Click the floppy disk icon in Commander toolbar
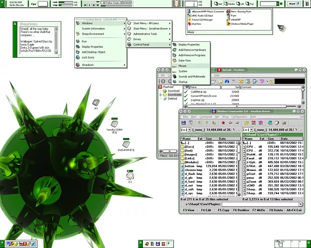 [184, 123]
